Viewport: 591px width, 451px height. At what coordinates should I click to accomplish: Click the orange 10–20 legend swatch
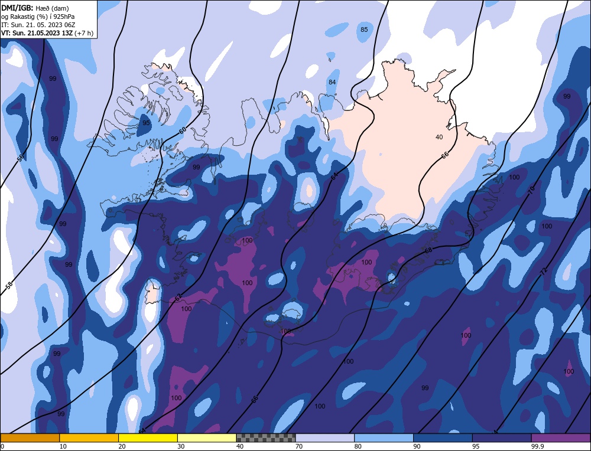(89, 437)
